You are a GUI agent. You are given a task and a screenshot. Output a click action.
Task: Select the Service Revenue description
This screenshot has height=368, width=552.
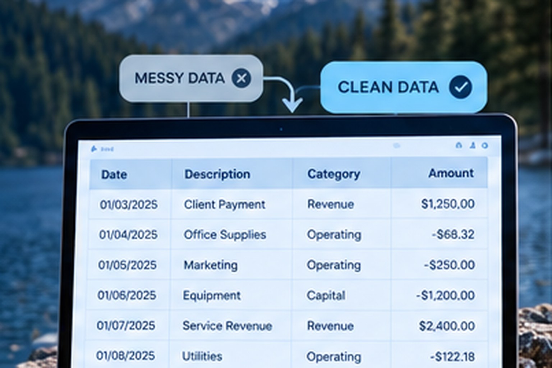pyautogui.click(x=227, y=326)
